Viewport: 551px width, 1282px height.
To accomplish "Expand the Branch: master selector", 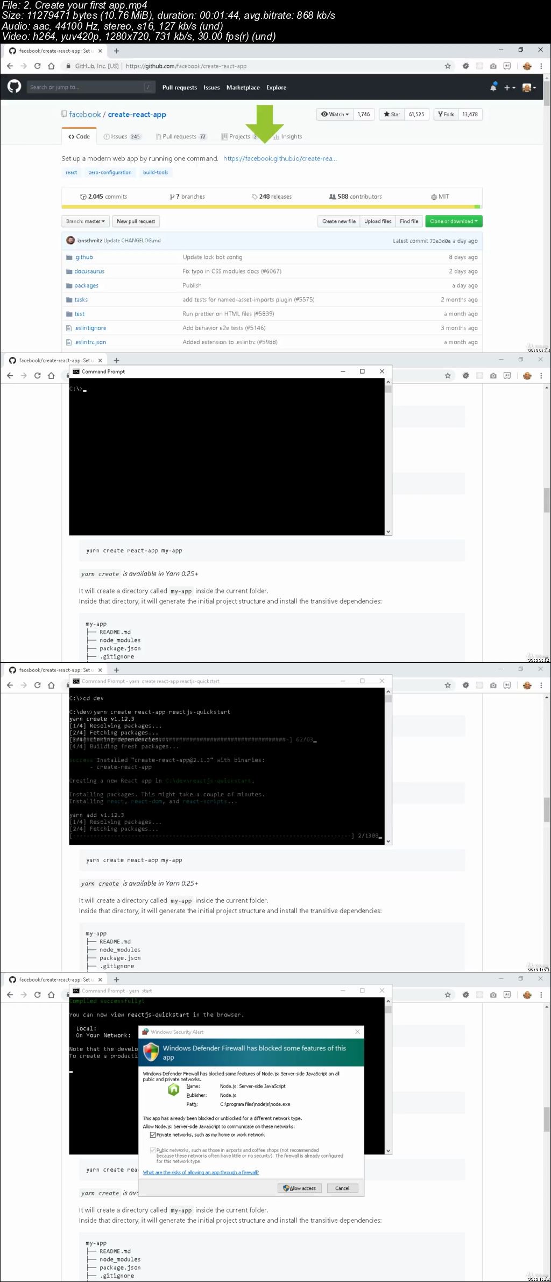I will pos(86,221).
